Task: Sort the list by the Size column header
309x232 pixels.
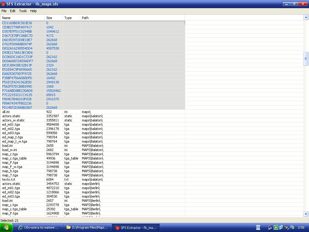Action: 54,18
